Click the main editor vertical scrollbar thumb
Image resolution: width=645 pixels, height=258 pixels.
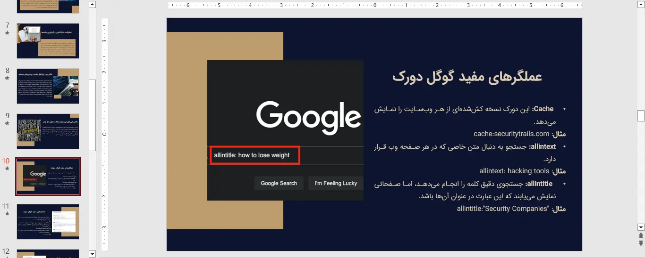641,115
